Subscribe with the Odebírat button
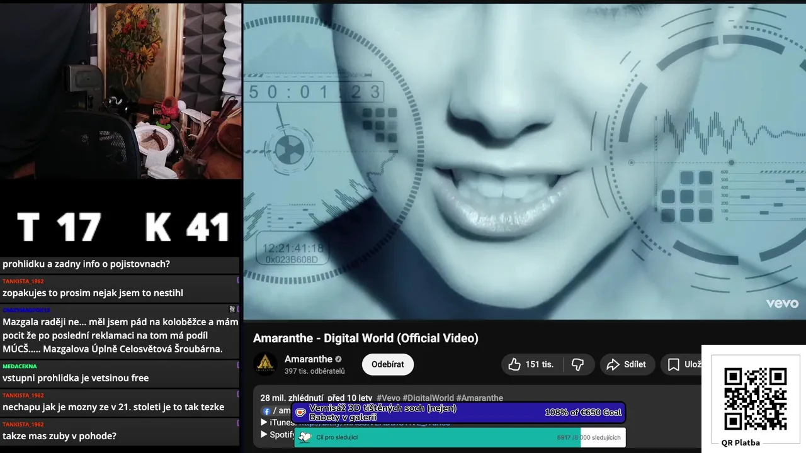The image size is (806, 453). [387, 364]
